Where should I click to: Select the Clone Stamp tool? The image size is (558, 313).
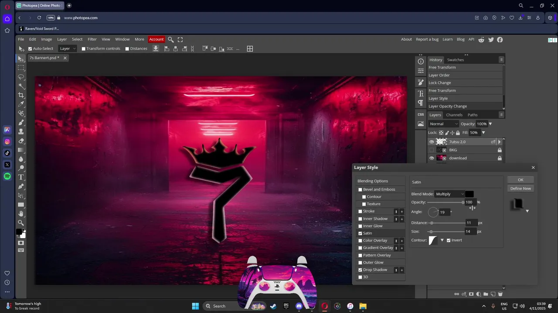(x=21, y=132)
